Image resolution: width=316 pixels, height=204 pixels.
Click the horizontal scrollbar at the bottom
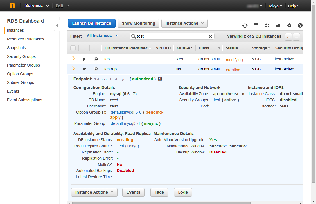(161, 203)
